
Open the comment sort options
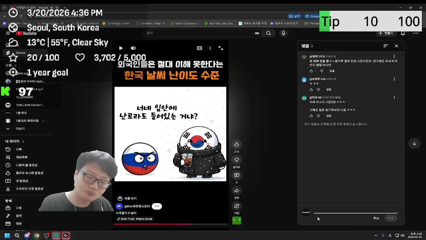pyautogui.click(x=386, y=46)
